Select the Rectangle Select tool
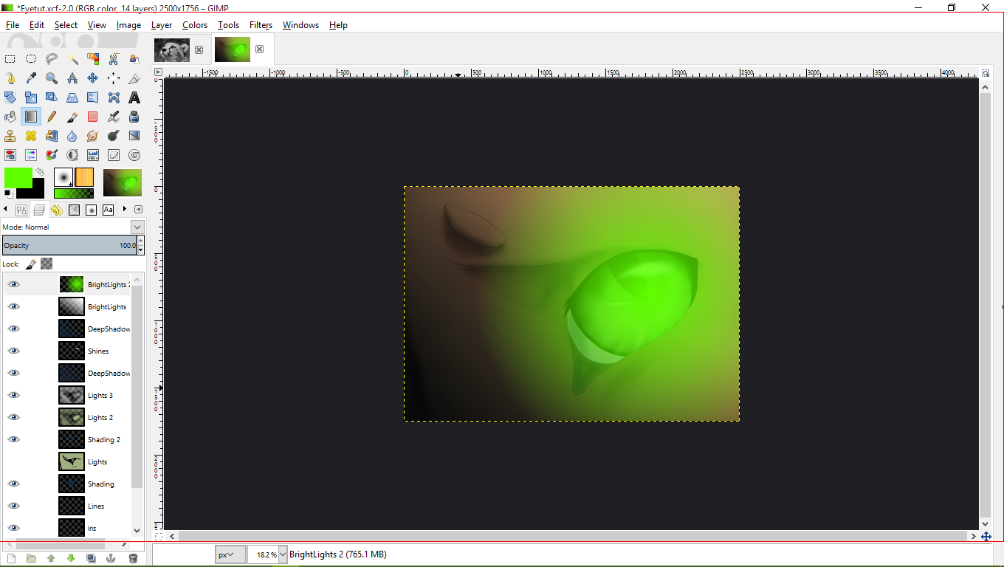Screen dimensions: 1004x567 tap(10, 59)
